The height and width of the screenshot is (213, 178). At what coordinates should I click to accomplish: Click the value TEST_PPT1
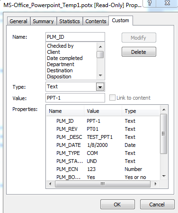pos(100,137)
